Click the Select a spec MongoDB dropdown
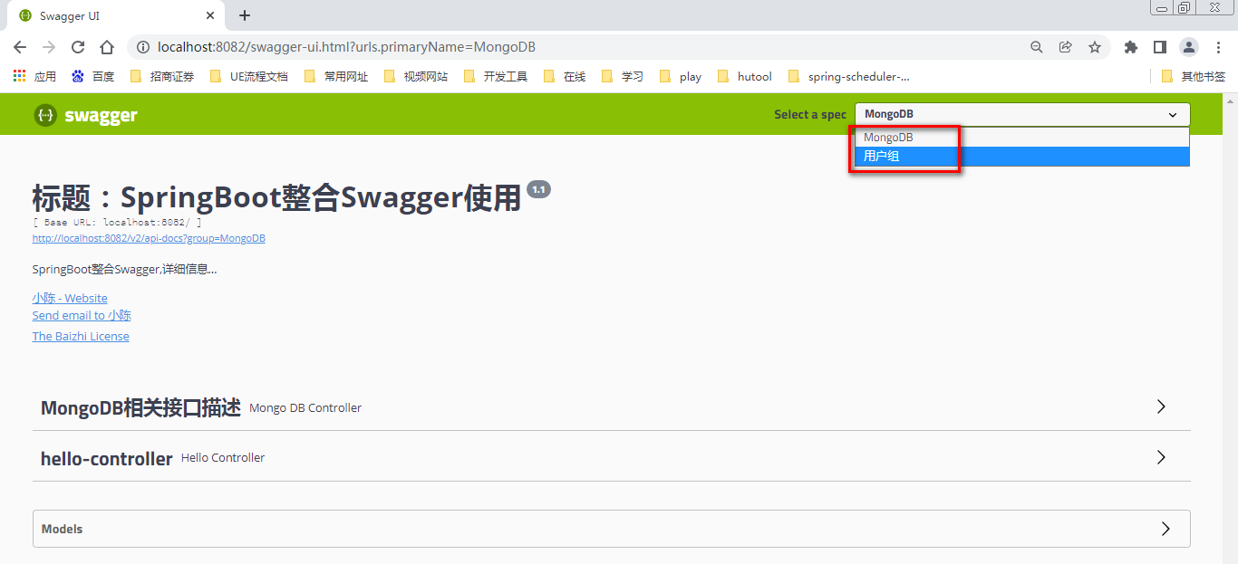This screenshot has width=1238, height=564. [1022, 114]
